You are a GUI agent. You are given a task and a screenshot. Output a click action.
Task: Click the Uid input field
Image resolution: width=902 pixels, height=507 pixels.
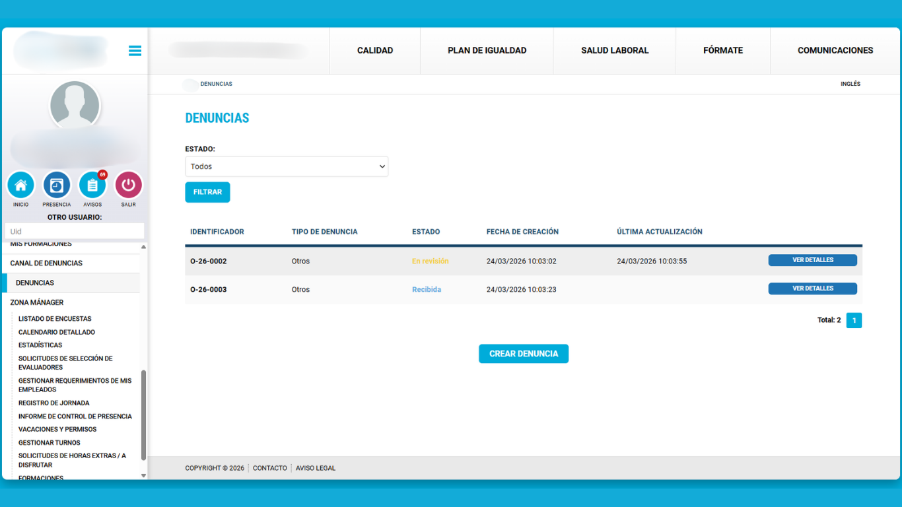coord(74,231)
